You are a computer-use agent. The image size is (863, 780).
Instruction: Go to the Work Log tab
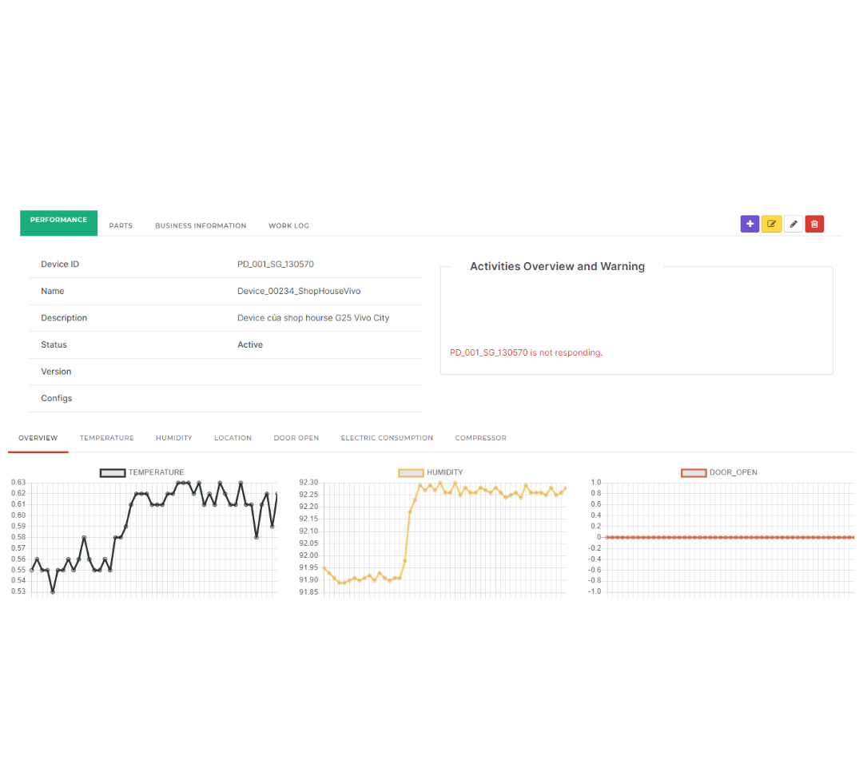(x=288, y=226)
